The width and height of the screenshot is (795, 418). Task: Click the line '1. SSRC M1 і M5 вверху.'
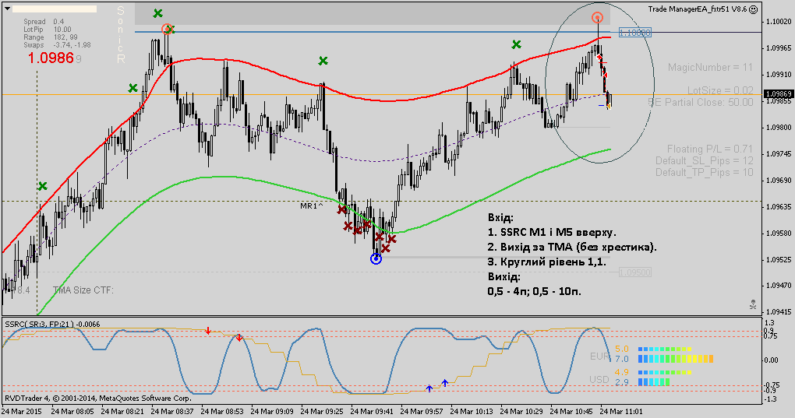coord(552,232)
